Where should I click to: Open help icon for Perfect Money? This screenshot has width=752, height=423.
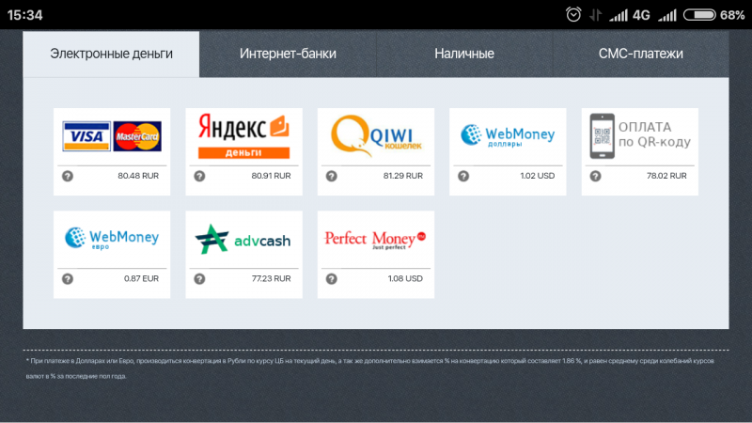pyautogui.click(x=332, y=278)
